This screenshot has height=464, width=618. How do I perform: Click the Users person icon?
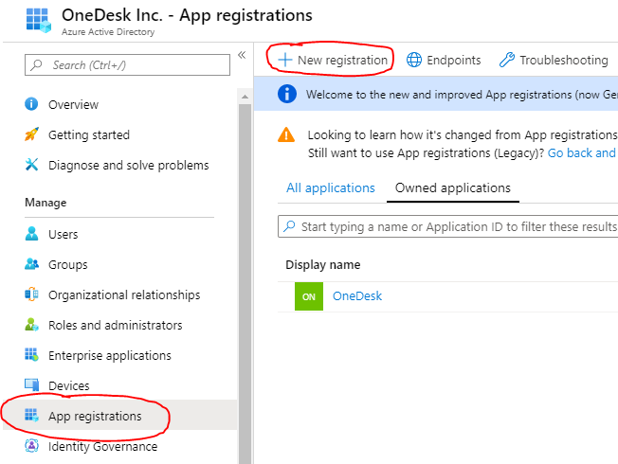(31, 234)
